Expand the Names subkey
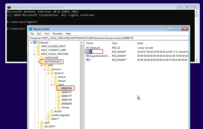 click(55, 107)
